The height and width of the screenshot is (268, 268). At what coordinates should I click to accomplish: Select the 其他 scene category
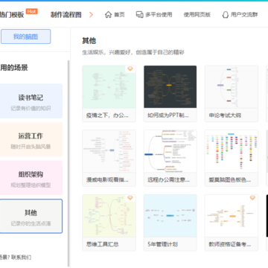tap(31, 216)
